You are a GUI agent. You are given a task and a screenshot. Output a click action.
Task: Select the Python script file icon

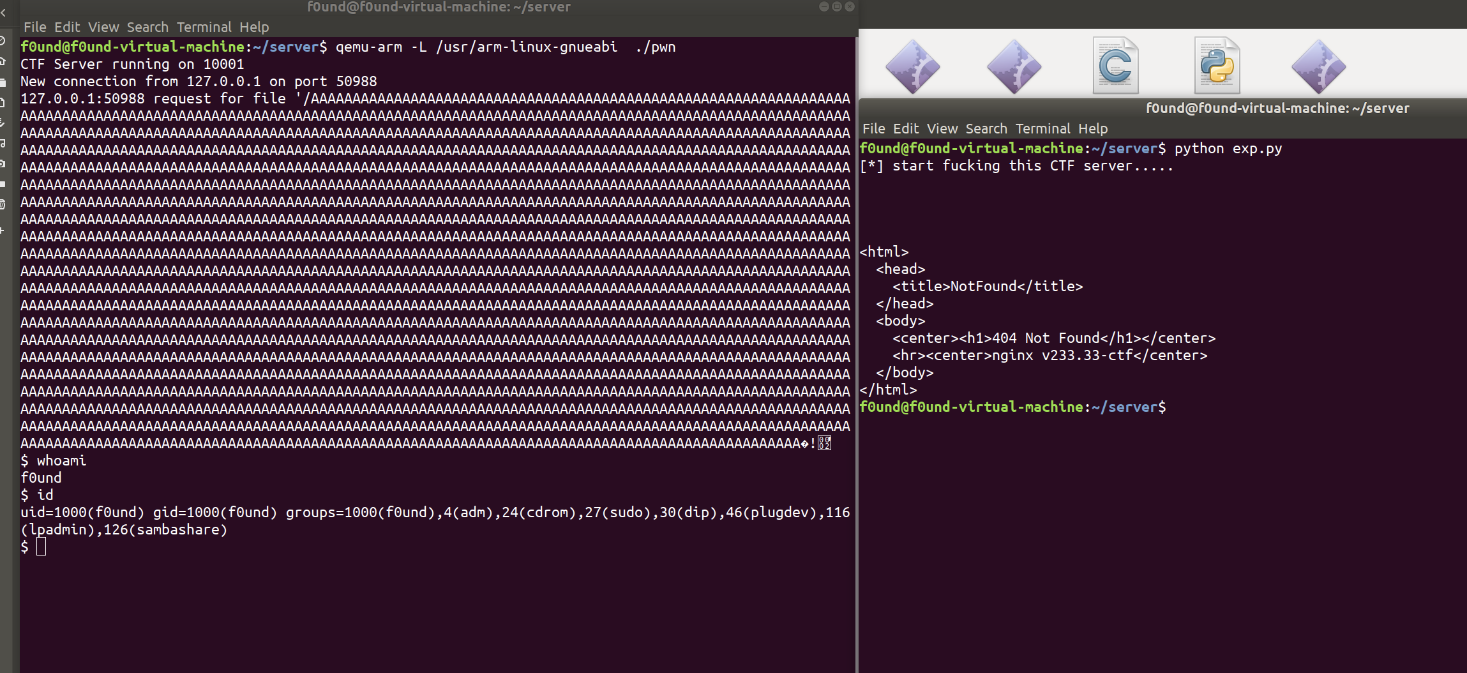[1217, 66]
